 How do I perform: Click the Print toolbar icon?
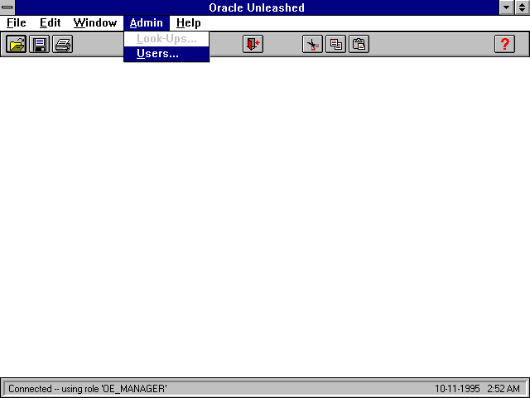pyautogui.click(x=62, y=45)
